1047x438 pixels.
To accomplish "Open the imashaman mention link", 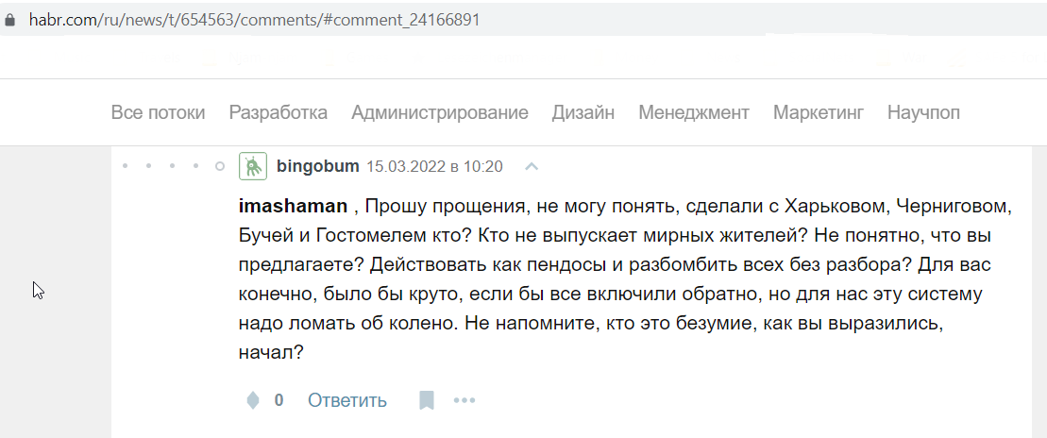I will pyautogui.click(x=293, y=207).
